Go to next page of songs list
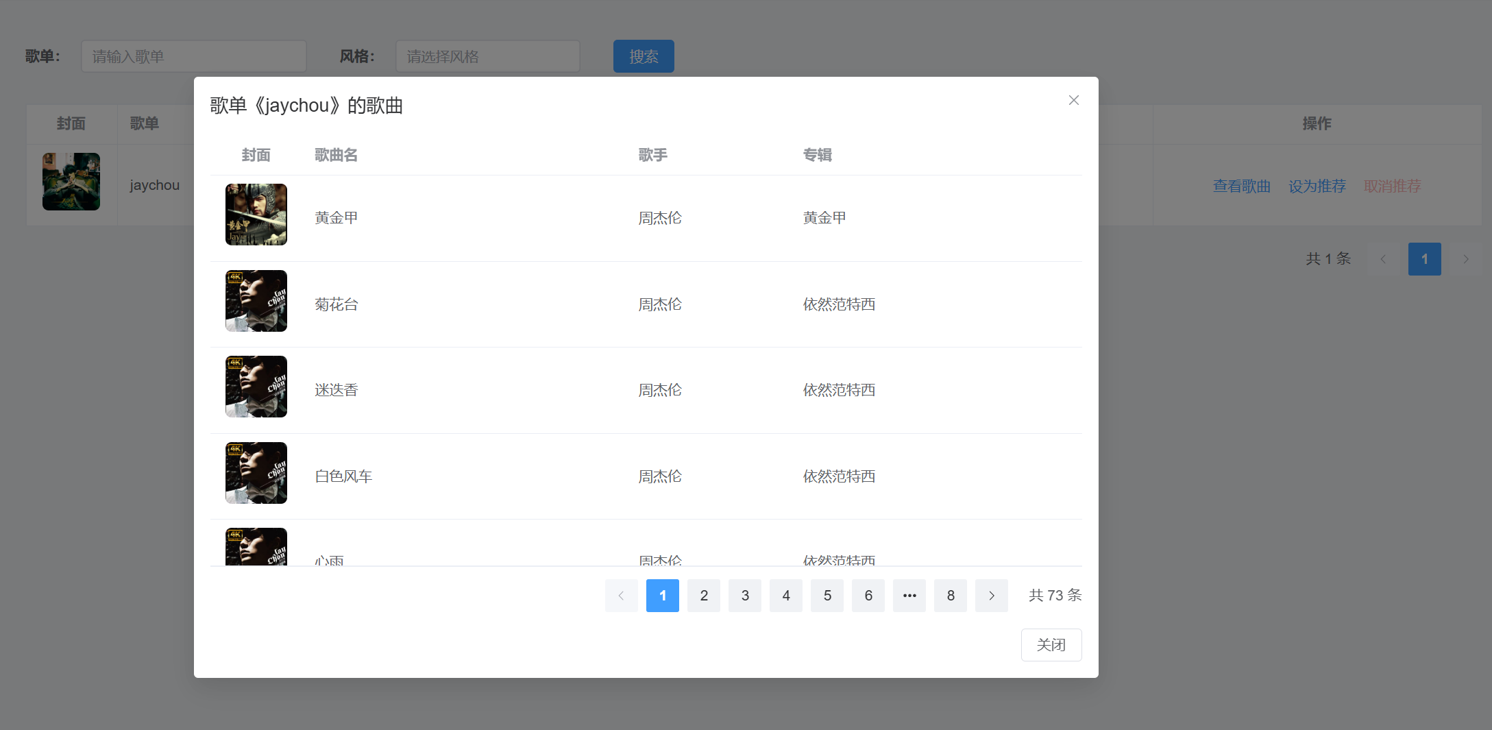1492x730 pixels. tap(991, 596)
